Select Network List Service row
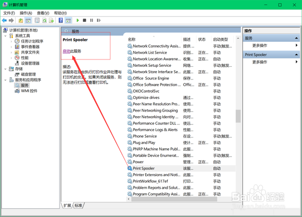302x217 pixels. [x=181, y=53]
